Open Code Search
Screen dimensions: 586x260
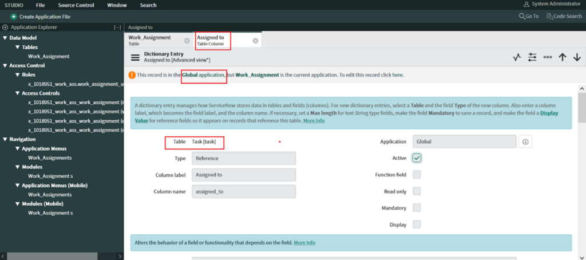coord(564,16)
